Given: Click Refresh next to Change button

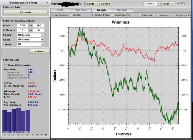Looking at the screenshot, I should pyautogui.click(x=105, y=4).
